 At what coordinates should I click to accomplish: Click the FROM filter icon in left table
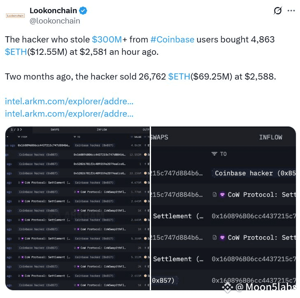19,137
